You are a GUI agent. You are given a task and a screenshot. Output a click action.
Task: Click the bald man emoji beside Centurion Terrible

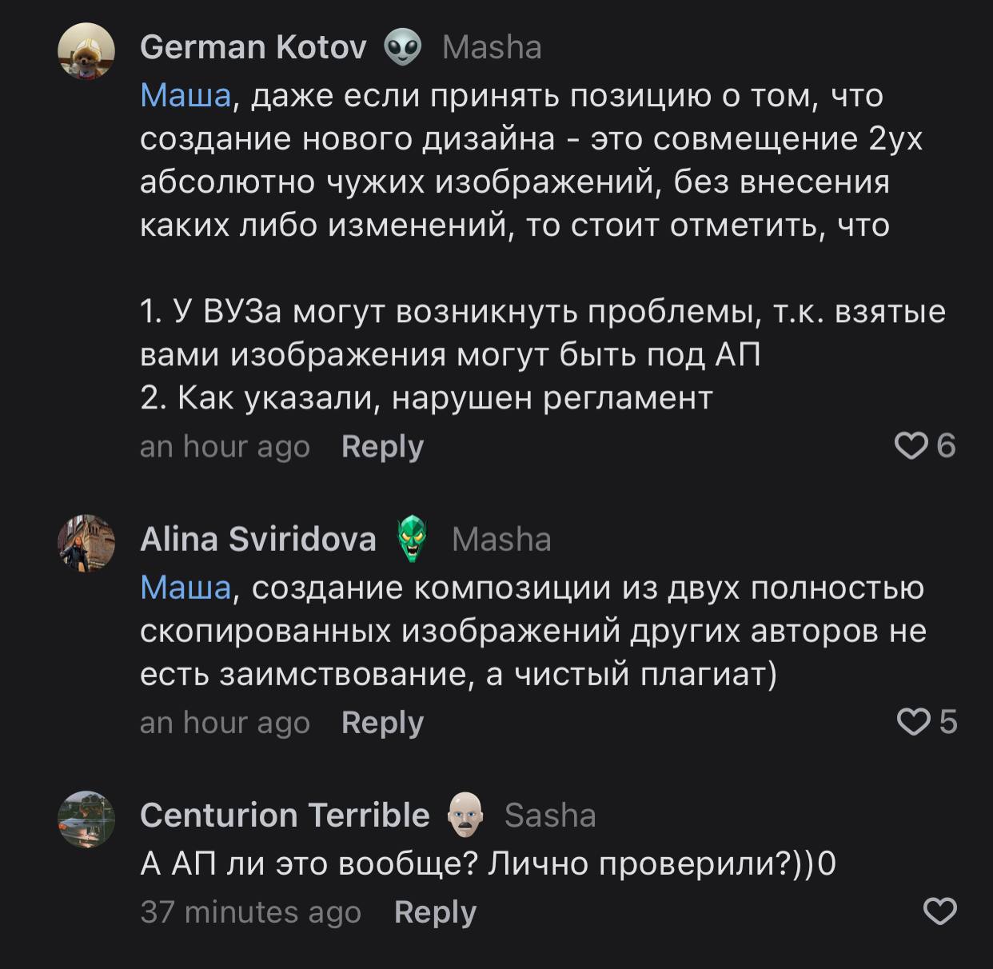[466, 815]
